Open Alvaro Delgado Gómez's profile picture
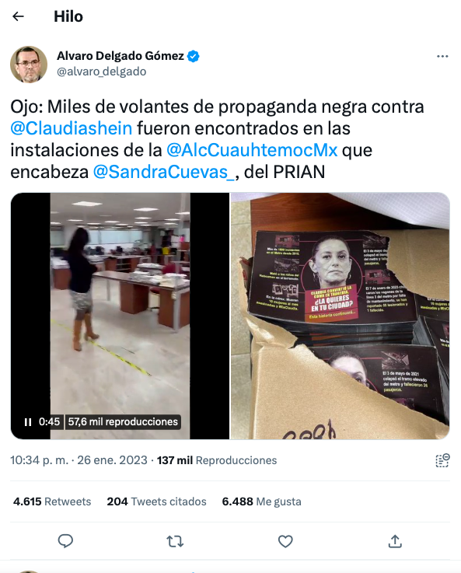The image size is (461, 573). coord(29,65)
